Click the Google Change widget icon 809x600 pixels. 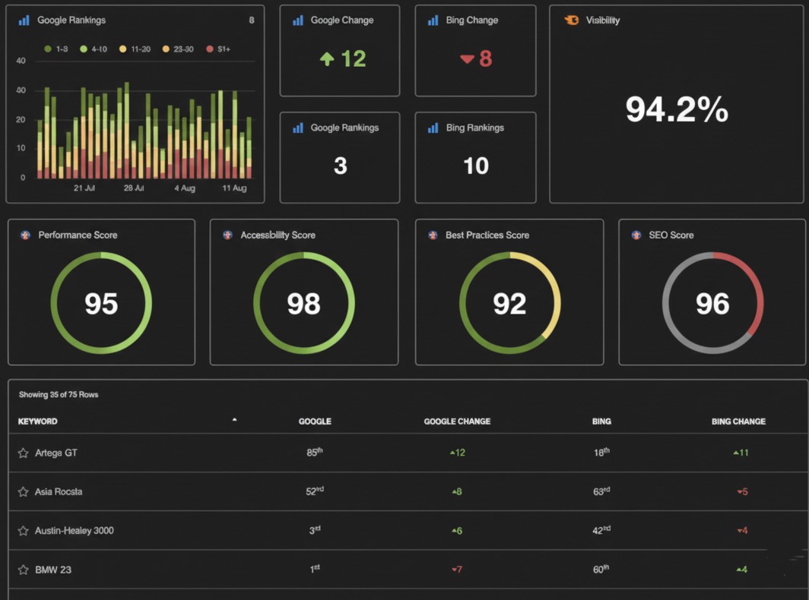(298, 21)
